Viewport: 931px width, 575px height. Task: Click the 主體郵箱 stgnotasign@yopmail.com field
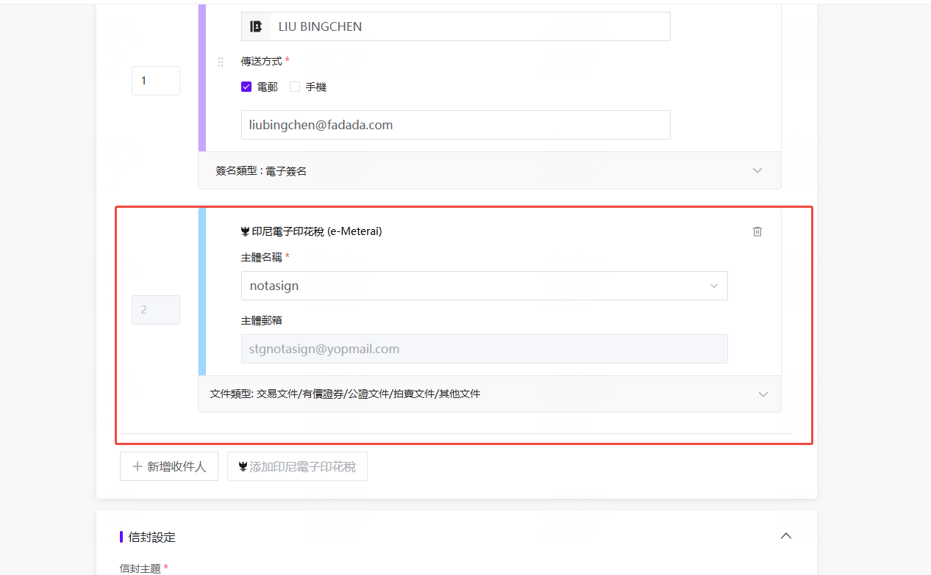[x=485, y=349]
